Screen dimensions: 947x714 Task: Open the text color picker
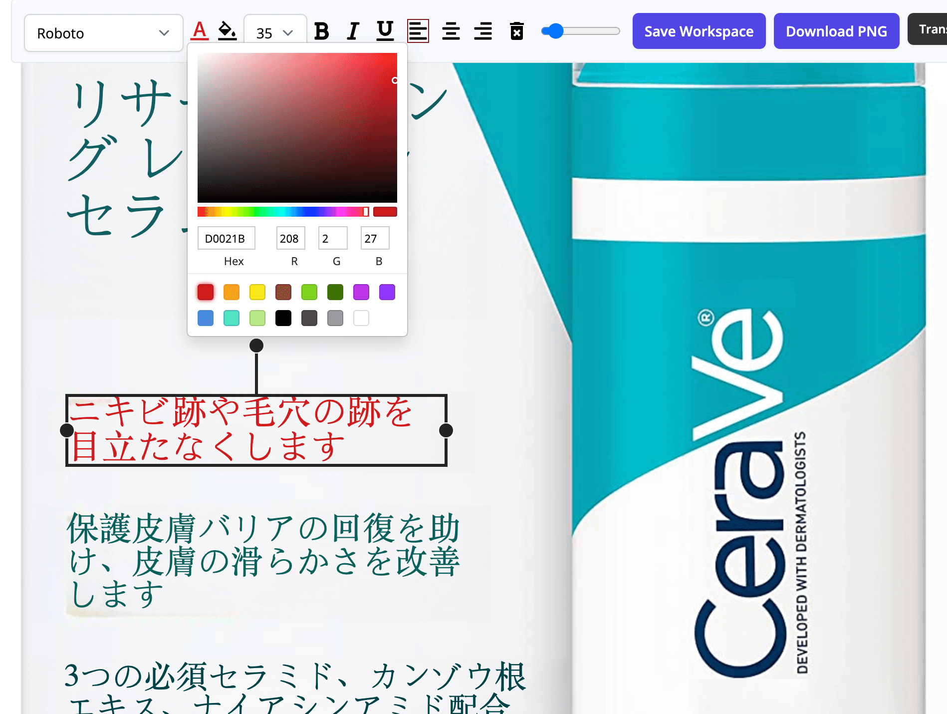click(199, 31)
